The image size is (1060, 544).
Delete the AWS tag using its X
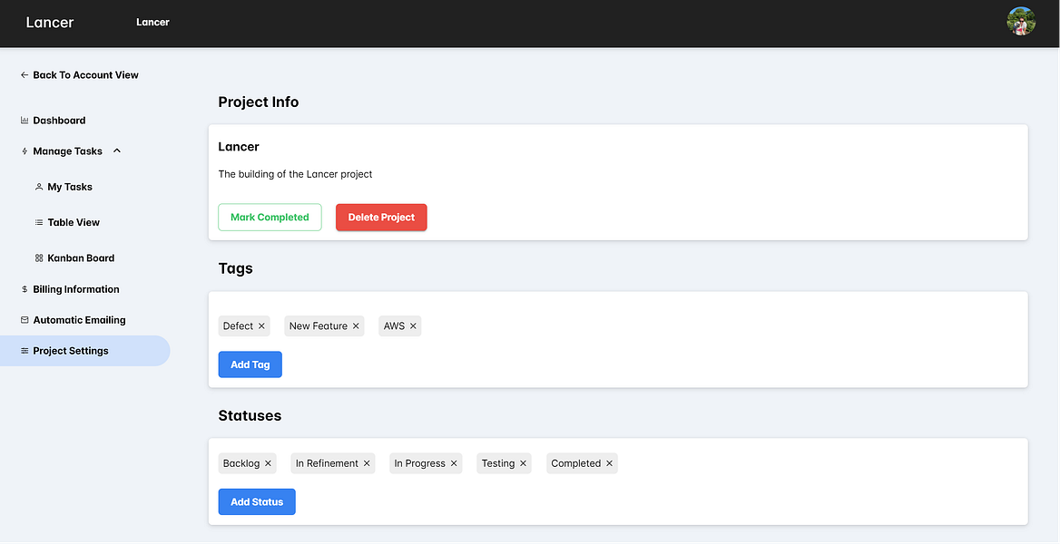coord(413,326)
